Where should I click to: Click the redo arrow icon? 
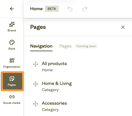tap(85, 9)
